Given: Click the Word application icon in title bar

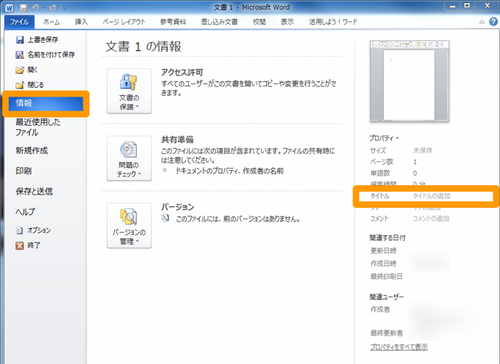Looking at the screenshot, I should pyautogui.click(x=9, y=8).
